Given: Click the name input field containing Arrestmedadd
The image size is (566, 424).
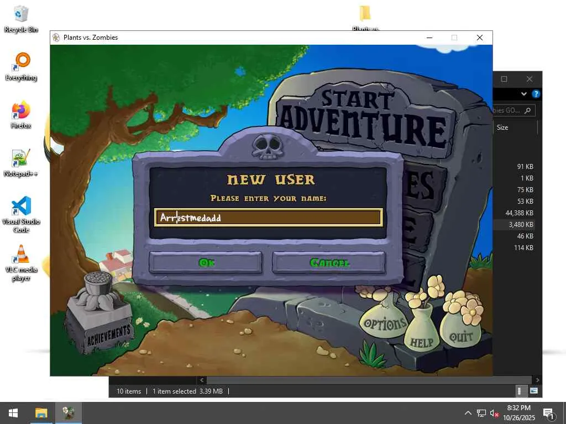Looking at the screenshot, I should (269, 218).
